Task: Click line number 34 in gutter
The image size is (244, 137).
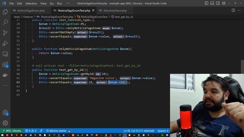Action: click(x=18, y=49)
